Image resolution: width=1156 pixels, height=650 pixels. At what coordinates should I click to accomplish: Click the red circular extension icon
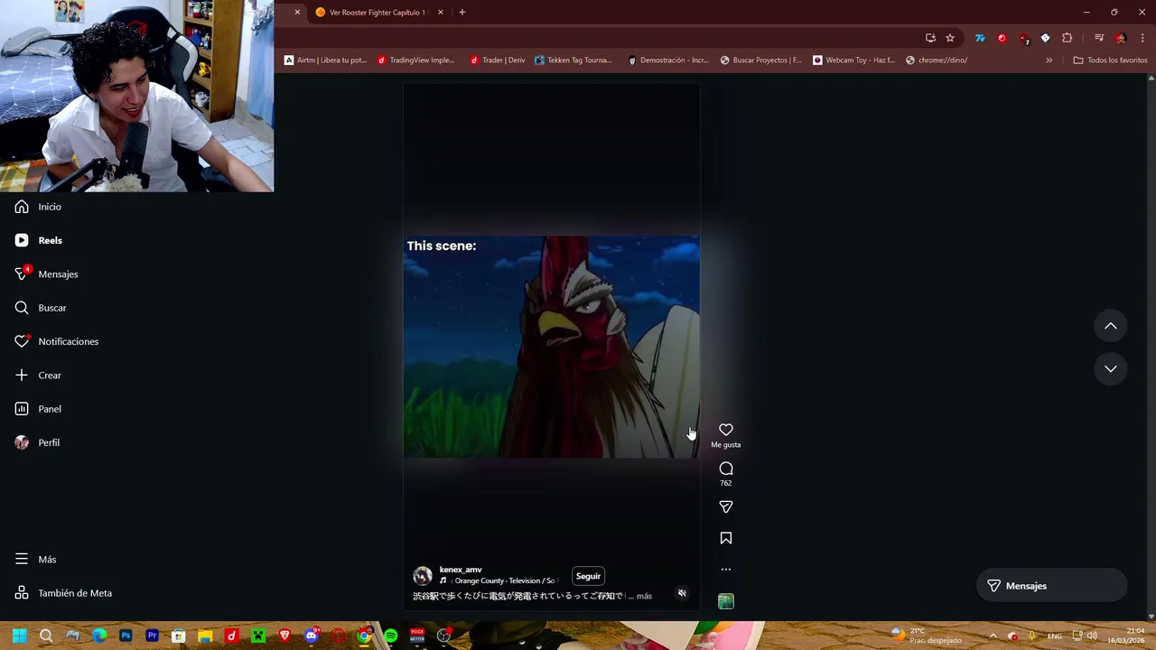coord(1002,38)
